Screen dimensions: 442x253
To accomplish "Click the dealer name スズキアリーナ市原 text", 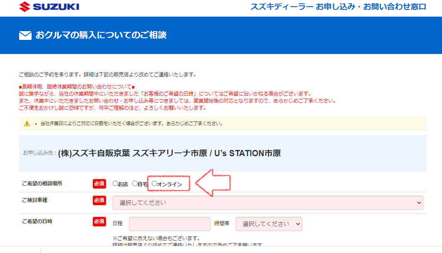I will (x=170, y=153).
